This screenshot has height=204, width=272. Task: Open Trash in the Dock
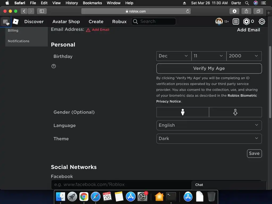tap(211, 197)
